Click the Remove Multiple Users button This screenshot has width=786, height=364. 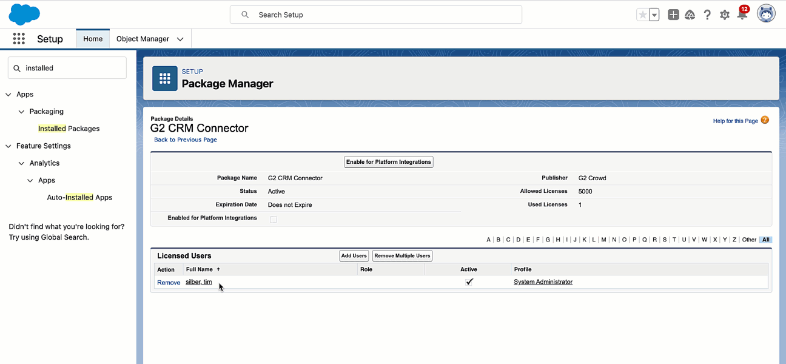[x=402, y=256]
